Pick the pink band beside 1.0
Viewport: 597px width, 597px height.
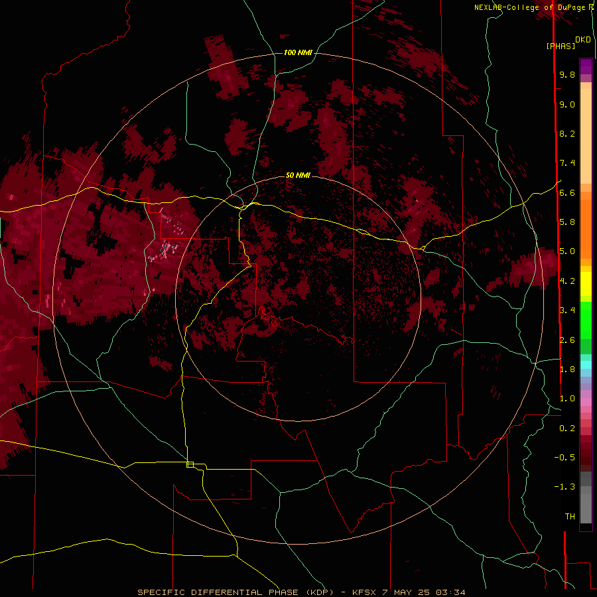[586, 402]
